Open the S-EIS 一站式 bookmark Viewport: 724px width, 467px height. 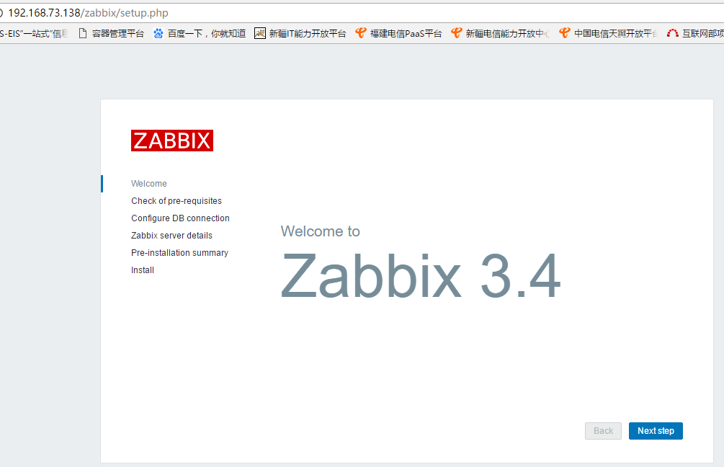click(34, 33)
